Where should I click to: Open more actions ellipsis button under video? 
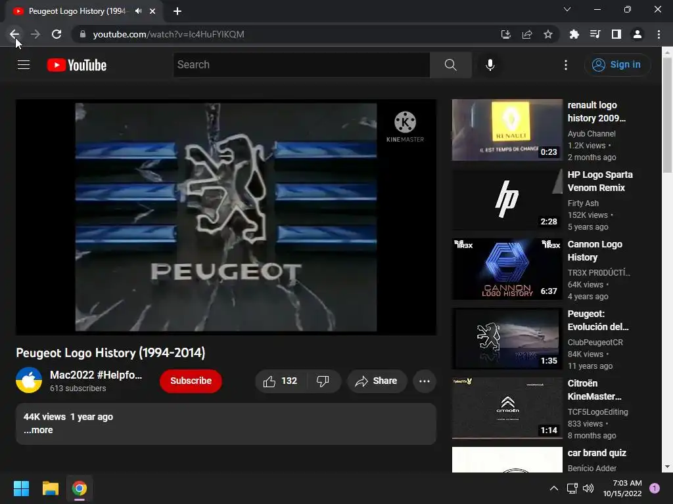pos(425,381)
